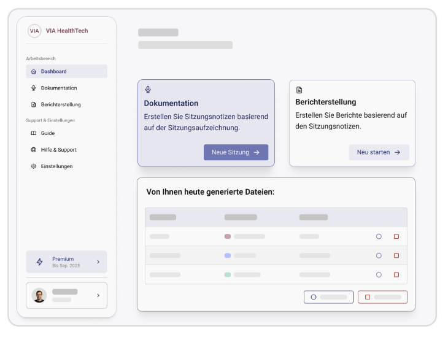This screenshot has height=337, width=448.
Task: Click sidebar Dokumentation microphone icon
Action: tap(33, 88)
